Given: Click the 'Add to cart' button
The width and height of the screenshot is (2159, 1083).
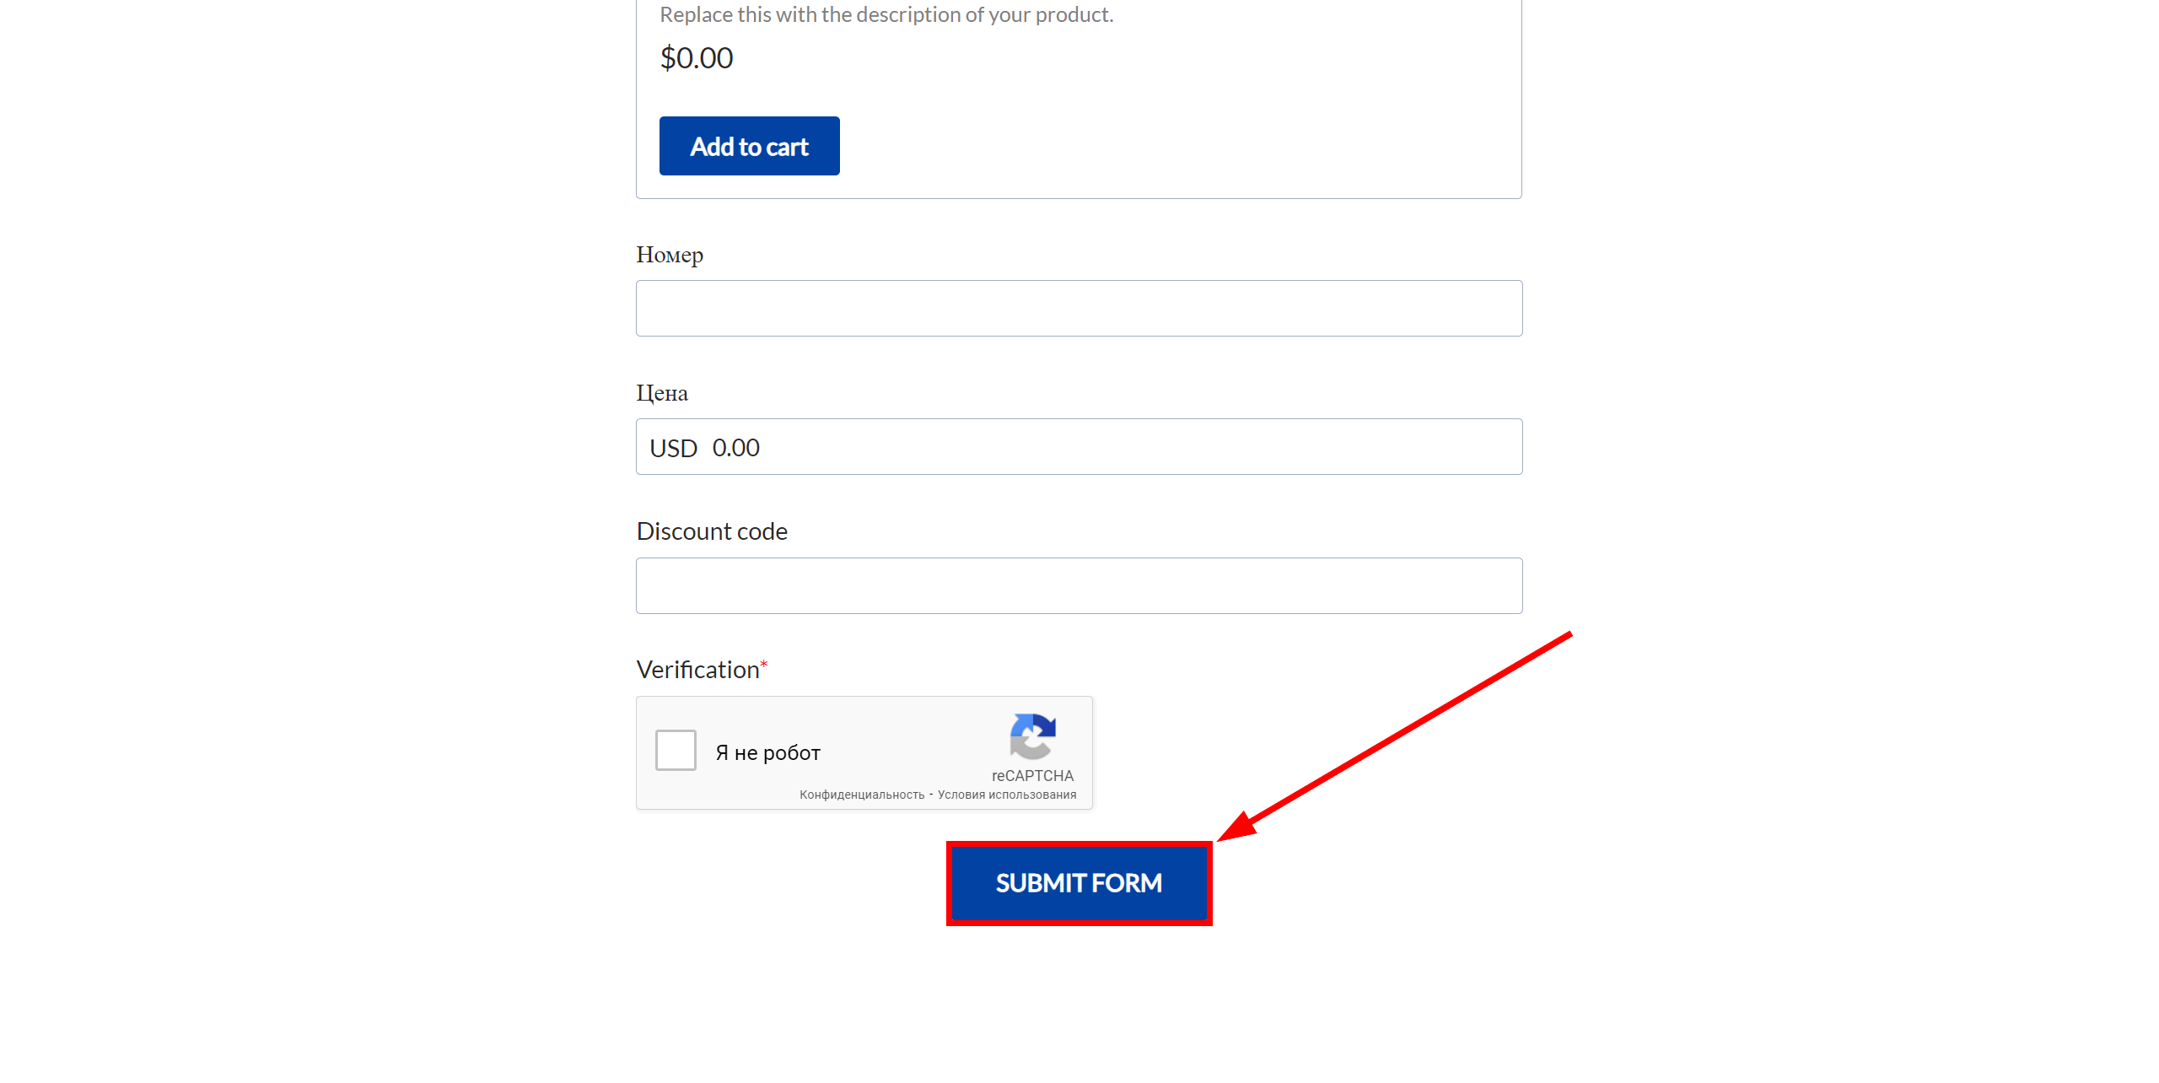Looking at the screenshot, I should point(748,147).
